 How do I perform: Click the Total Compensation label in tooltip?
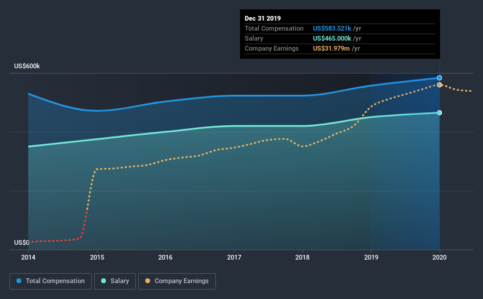coord(274,28)
